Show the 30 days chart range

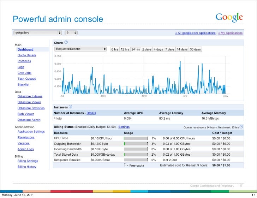(195, 49)
